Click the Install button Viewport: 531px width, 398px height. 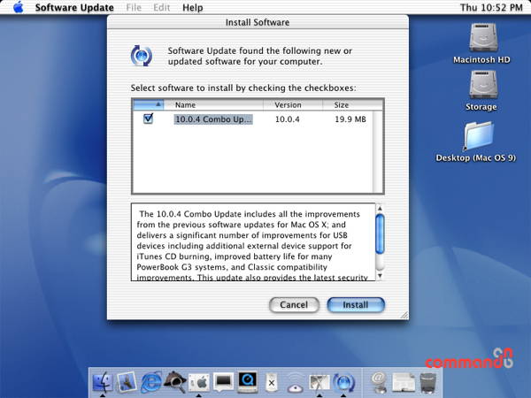tap(356, 305)
